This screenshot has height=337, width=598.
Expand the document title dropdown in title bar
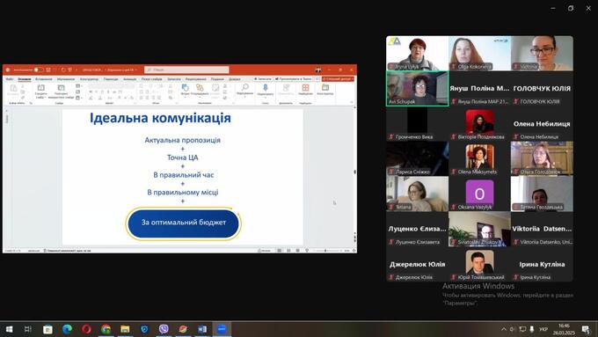click(x=135, y=70)
